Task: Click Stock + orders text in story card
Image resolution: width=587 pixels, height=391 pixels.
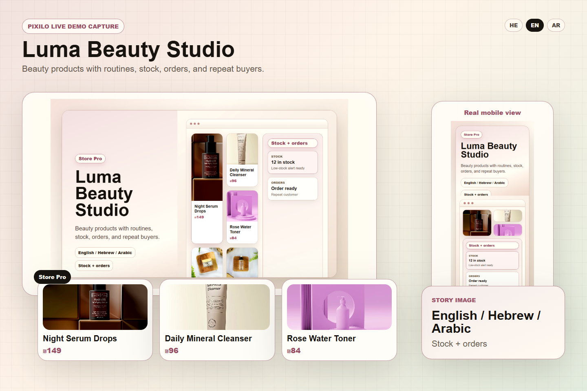Action: click(x=459, y=344)
